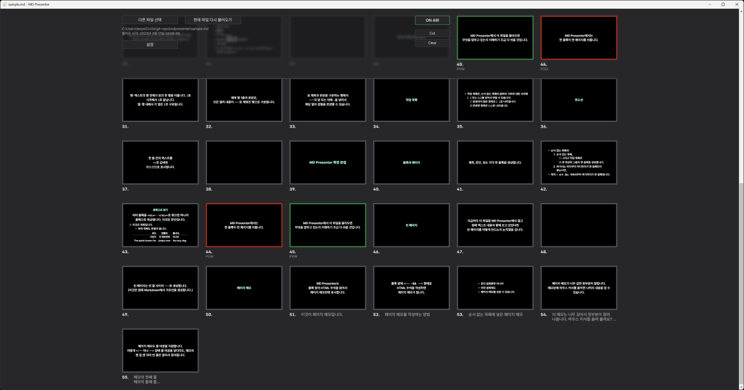Choose slide 50 titled 페이지 메모
The width and height of the screenshot is (744, 390).
244,288
